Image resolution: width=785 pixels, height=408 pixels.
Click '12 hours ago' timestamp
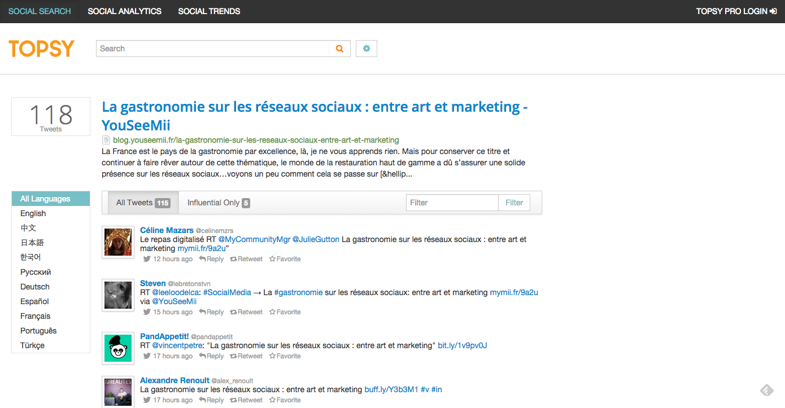pyautogui.click(x=173, y=259)
